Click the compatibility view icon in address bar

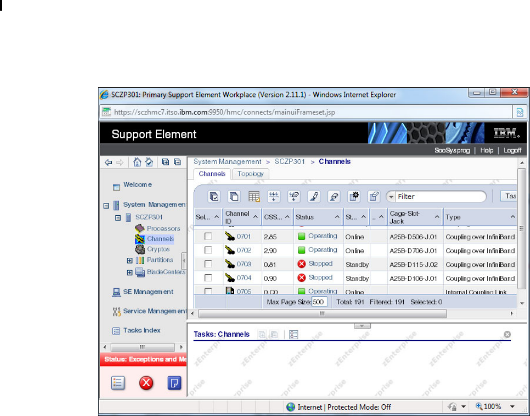tap(519, 112)
